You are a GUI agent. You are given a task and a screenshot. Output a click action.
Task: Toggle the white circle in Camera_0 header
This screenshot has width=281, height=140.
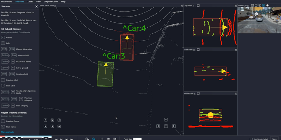pos(267,6)
